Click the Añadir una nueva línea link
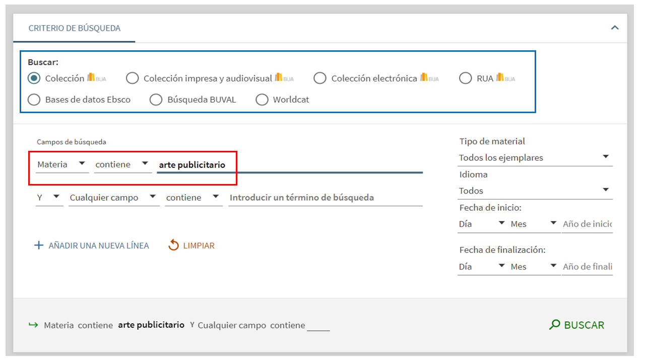Screen dimensions: 645x362 click(x=98, y=246)
